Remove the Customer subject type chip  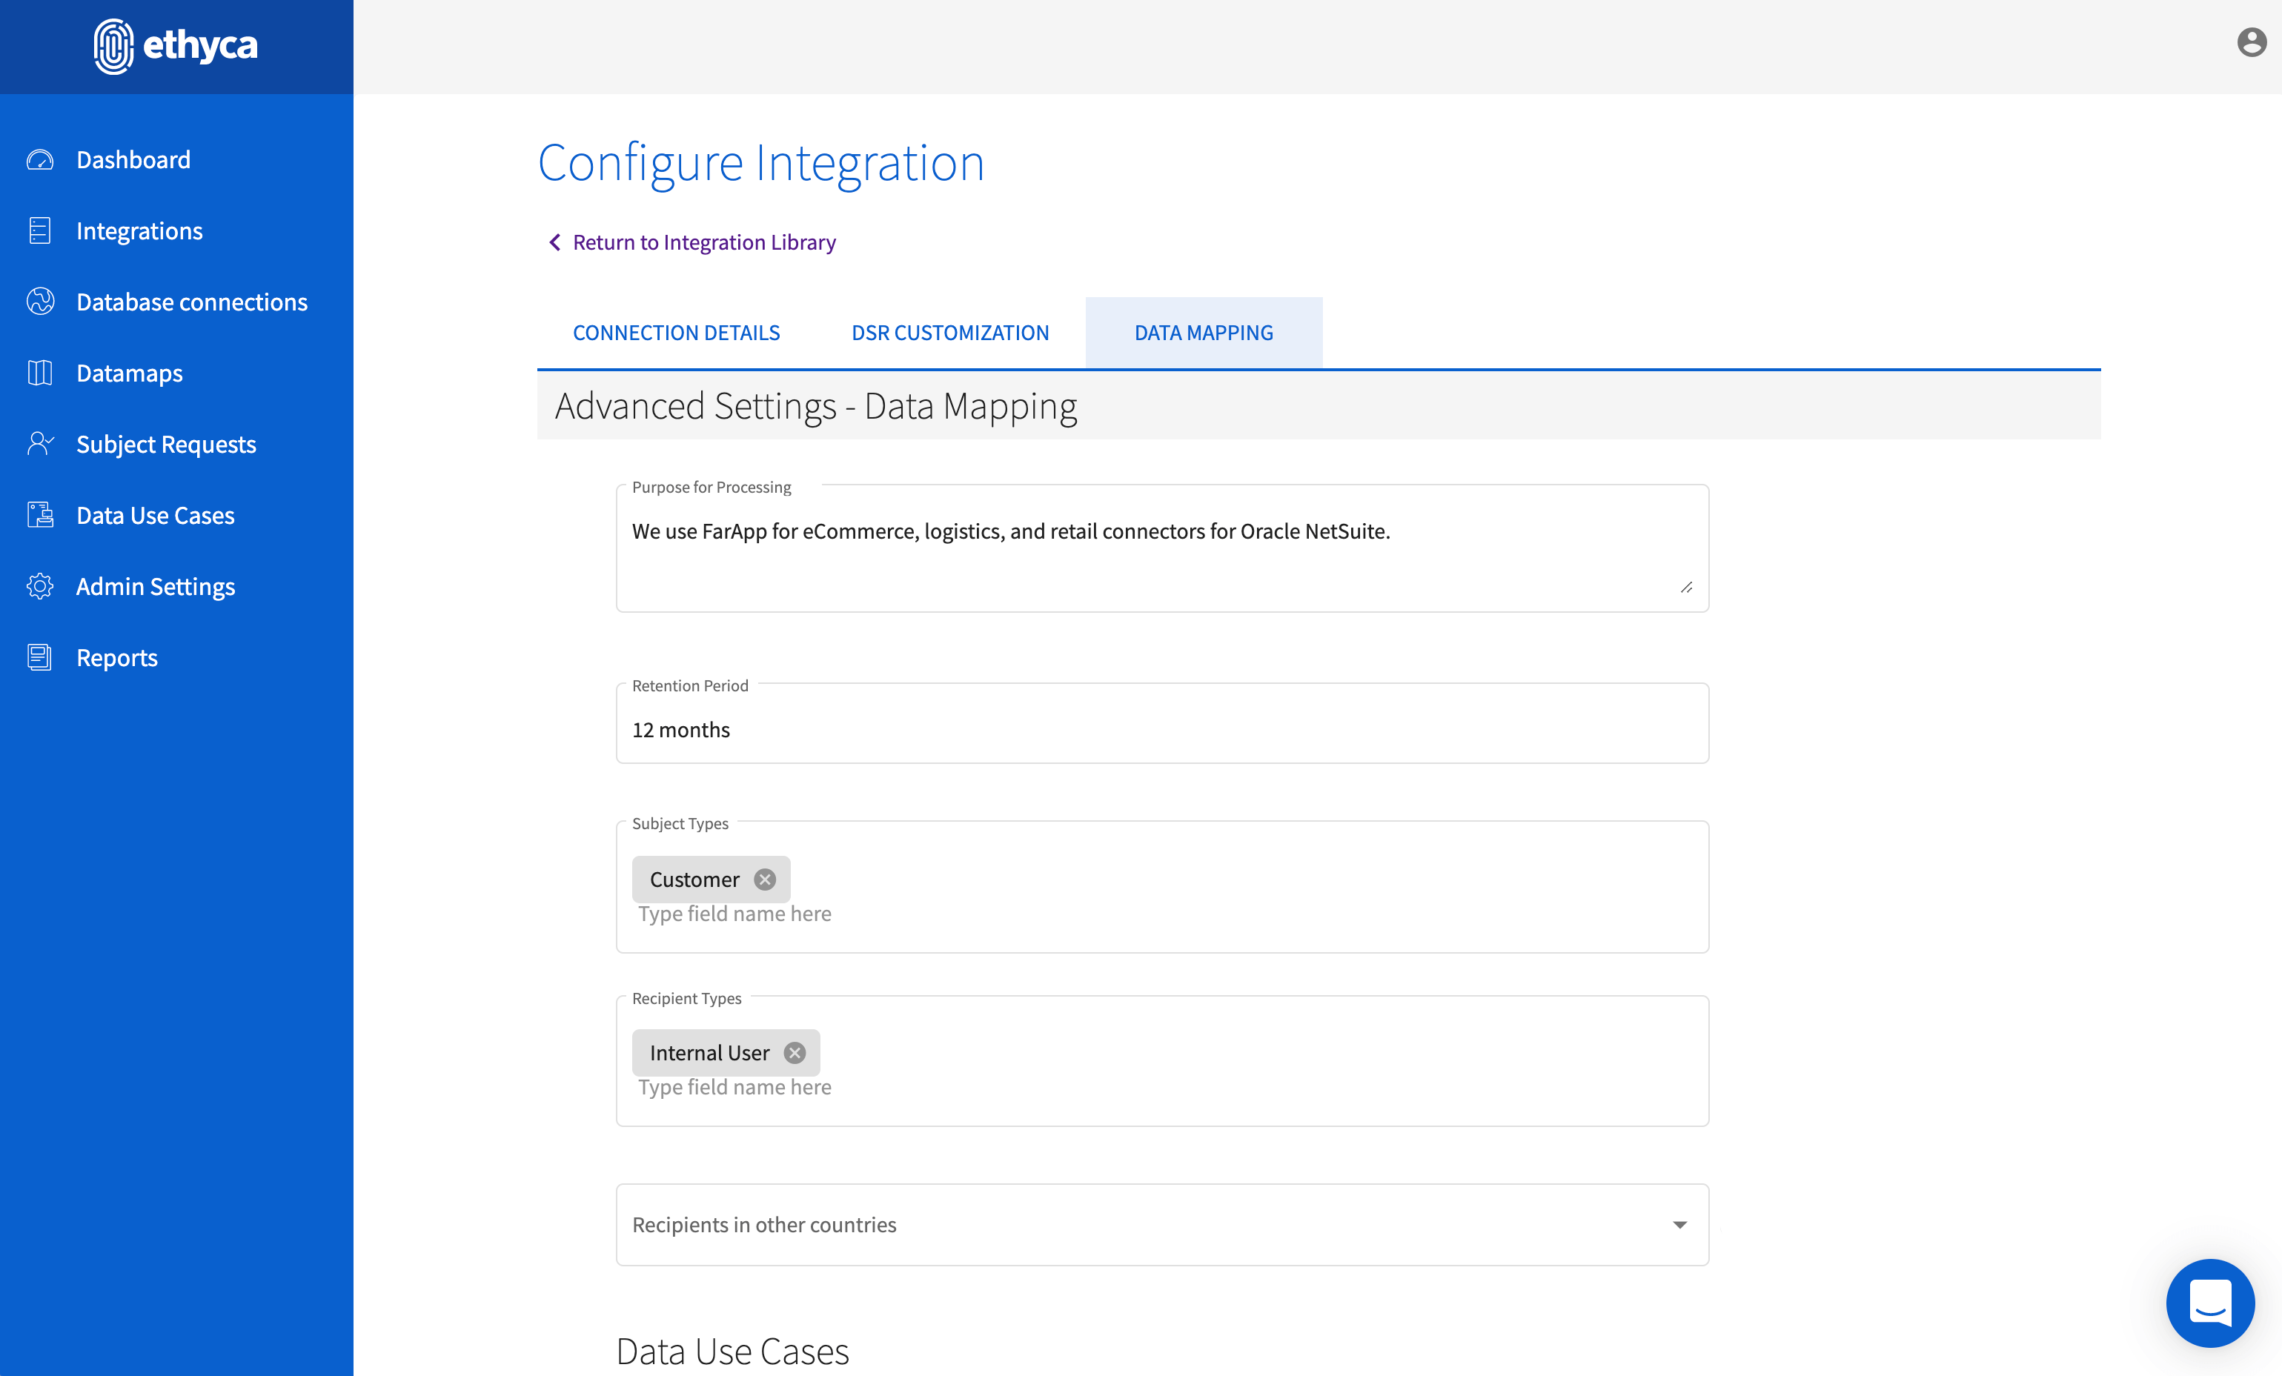pyautogui.click(x=764, y=880)
